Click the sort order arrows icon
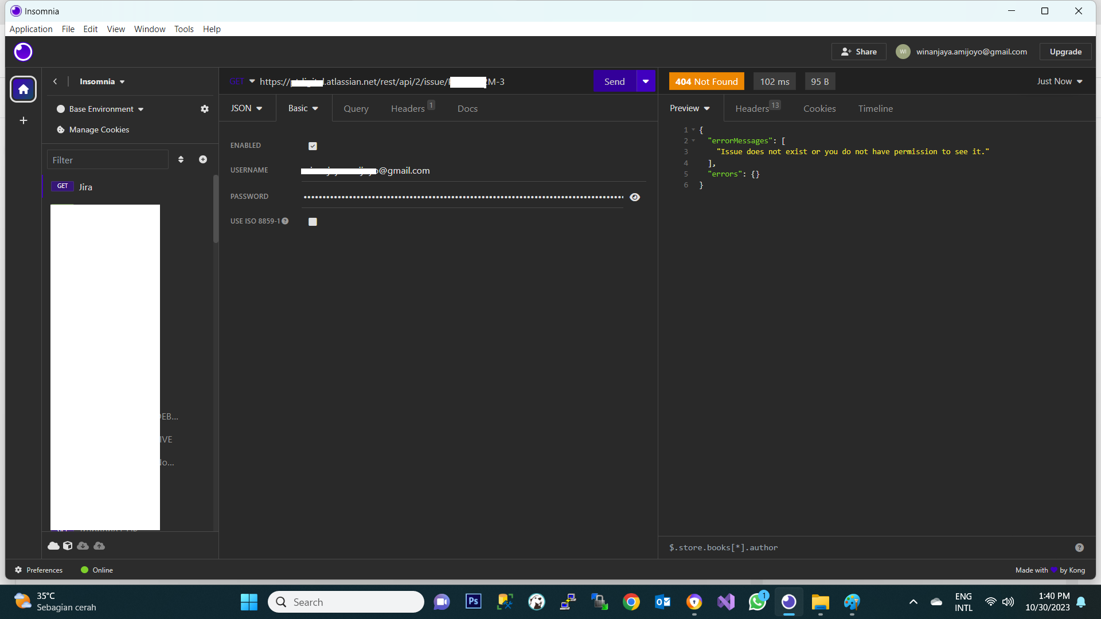1101x619 pixels. (x=181, y=159)
